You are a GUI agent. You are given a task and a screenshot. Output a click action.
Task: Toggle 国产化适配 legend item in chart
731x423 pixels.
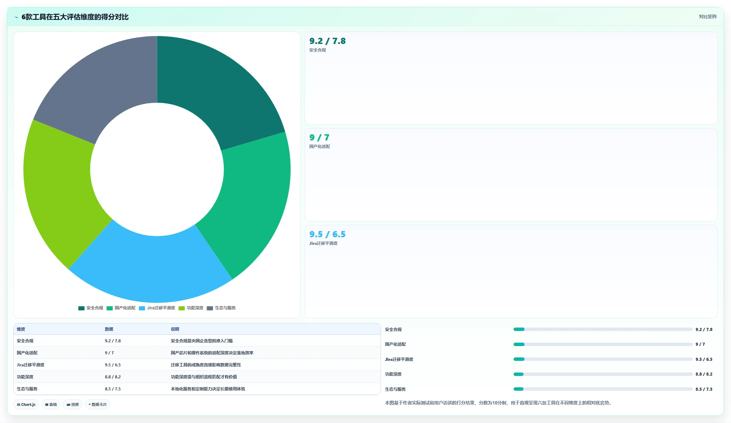point(121,308)
